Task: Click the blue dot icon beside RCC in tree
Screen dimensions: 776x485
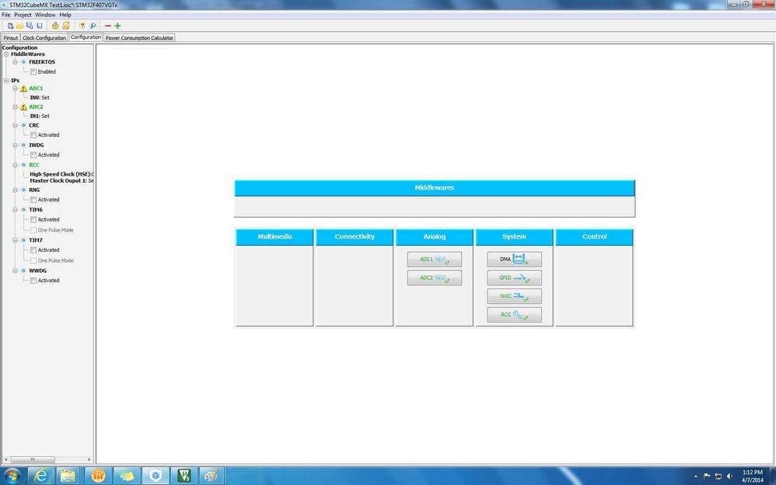Action: [x=23, y=166]
